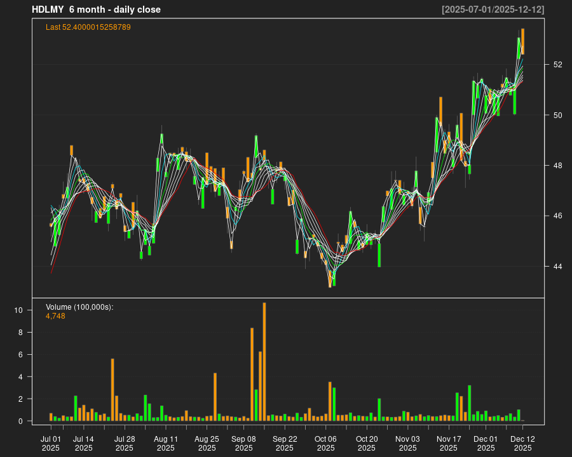The image size is (572, 457).
Task: Click the Volume (100,000s) label
Action: click(x=79, y=307)
